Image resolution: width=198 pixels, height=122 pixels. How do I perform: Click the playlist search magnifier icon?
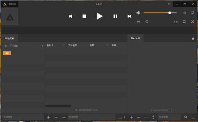[x=185, y=117]
